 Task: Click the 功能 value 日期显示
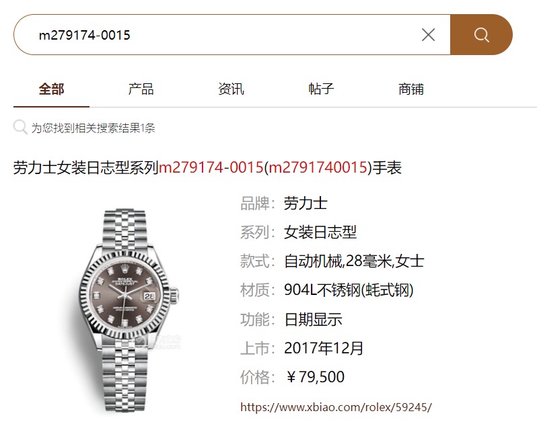click(313, 319)
